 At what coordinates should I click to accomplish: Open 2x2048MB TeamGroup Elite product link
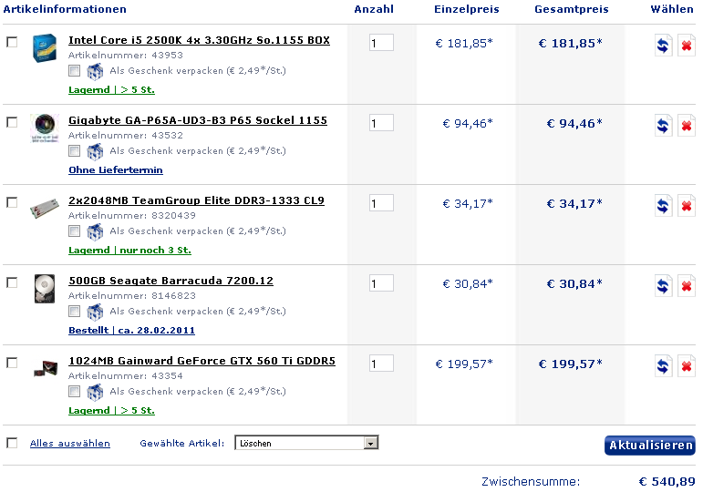(196, 200)
